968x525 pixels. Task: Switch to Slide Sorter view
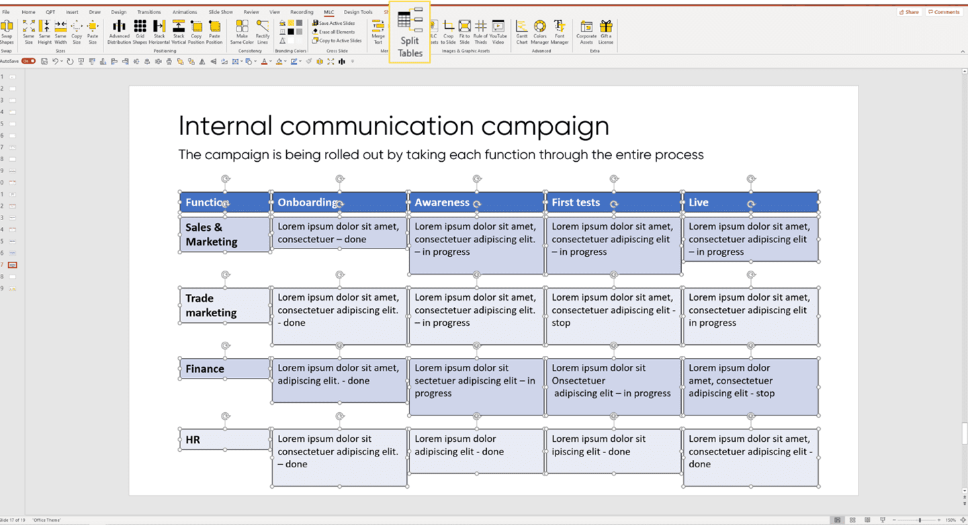click(852, 520)
